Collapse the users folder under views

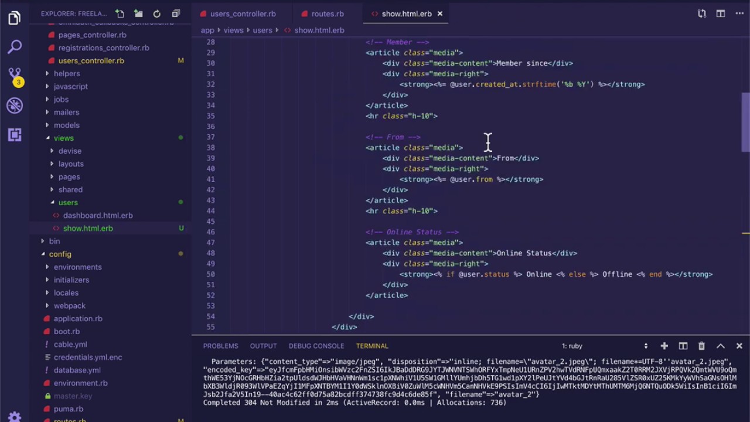[x=68, y=202]
